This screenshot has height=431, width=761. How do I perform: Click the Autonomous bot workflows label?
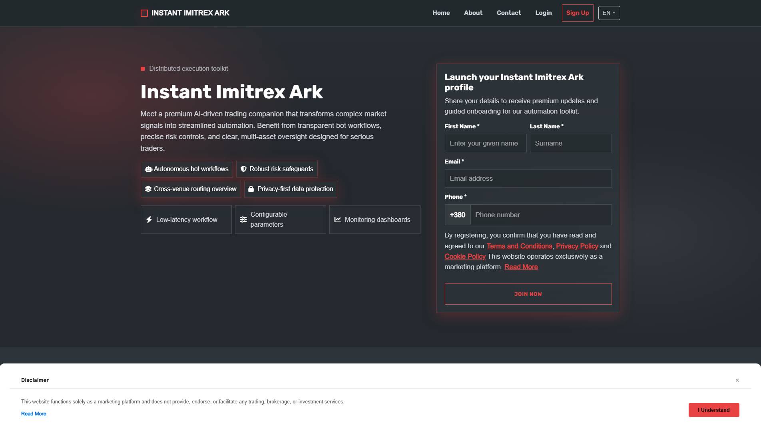coord(191,169)
